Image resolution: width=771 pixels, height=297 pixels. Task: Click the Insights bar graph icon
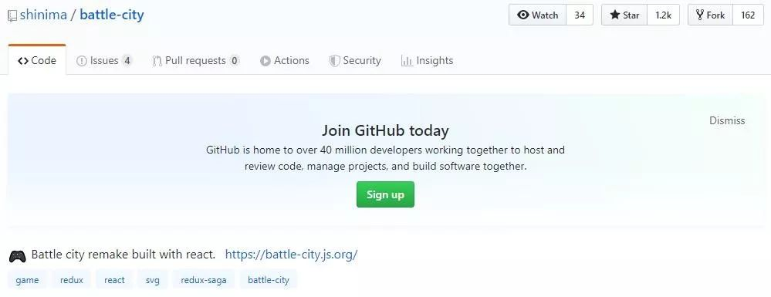407,61
